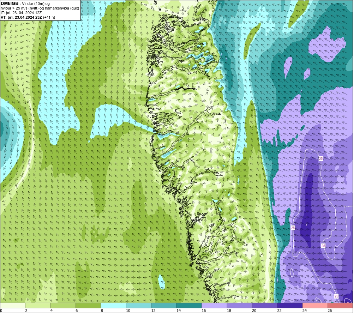Screen dimensions: 353x313
Task: Click the leftmost "25" gust contour label
Action: (x=293, y=228)
